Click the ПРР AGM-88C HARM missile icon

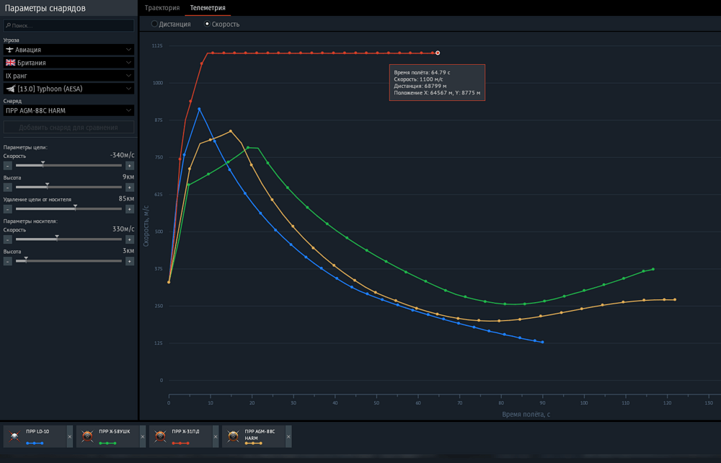[233, 436]
